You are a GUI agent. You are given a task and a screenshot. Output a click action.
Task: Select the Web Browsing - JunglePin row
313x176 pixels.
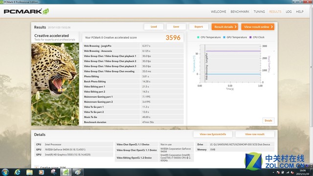tap(133, 46)
